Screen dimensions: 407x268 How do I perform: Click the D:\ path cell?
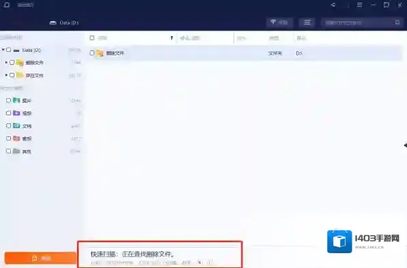299,53
